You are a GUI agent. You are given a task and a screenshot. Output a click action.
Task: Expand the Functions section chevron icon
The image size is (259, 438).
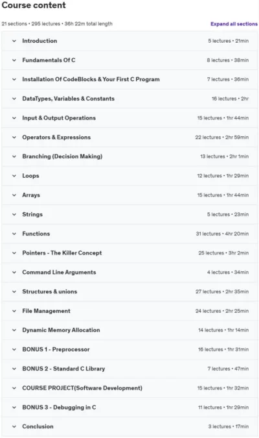click(x=14, y=234)
